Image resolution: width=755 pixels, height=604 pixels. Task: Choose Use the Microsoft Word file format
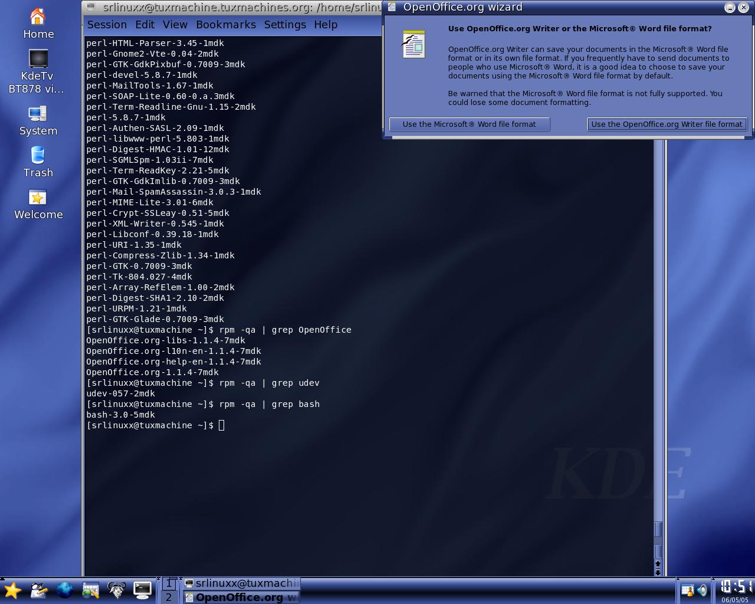click(x=470, y=124)
